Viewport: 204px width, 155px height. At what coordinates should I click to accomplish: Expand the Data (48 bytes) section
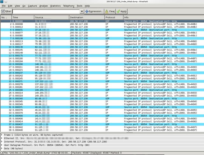point(2,148)
